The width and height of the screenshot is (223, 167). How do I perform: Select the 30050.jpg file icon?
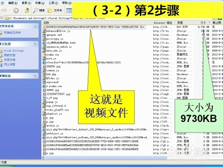click(x=44, y=90)
